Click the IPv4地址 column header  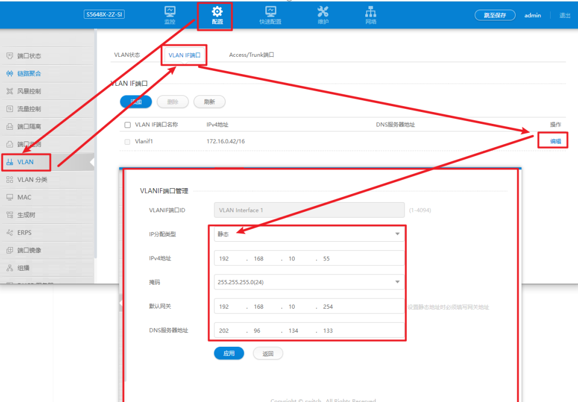tap(218, 125)
